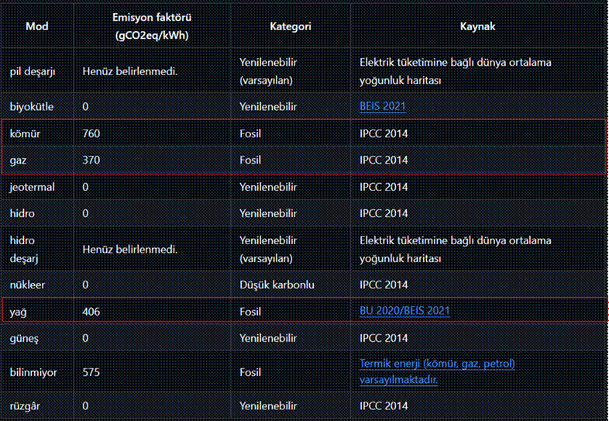609x421 pixels.
Task: Open the BEIS 2021 source link
Action: pyautogui.click(x=383, y=106)
